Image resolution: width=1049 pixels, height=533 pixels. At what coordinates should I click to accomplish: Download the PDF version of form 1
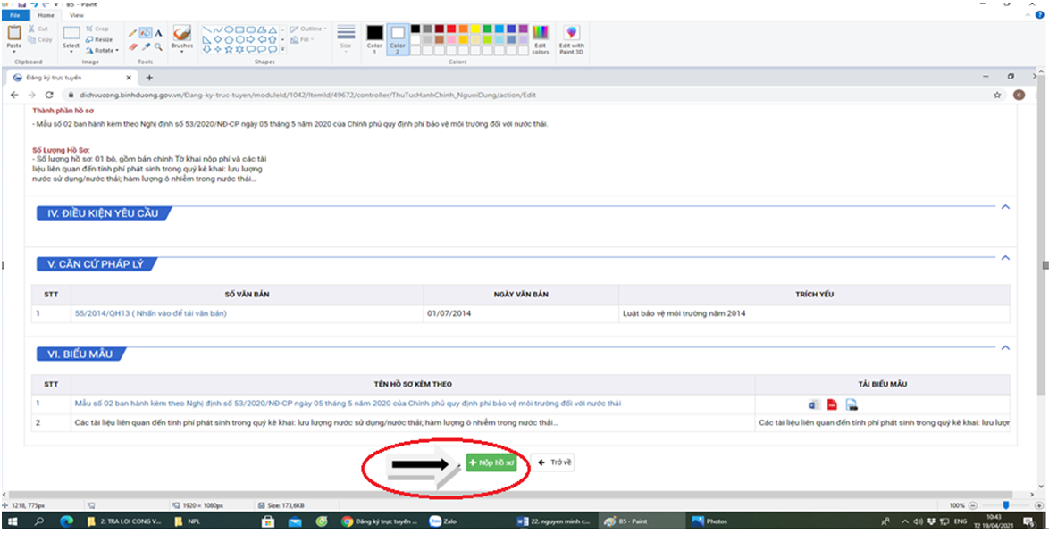tap(832, 404)
